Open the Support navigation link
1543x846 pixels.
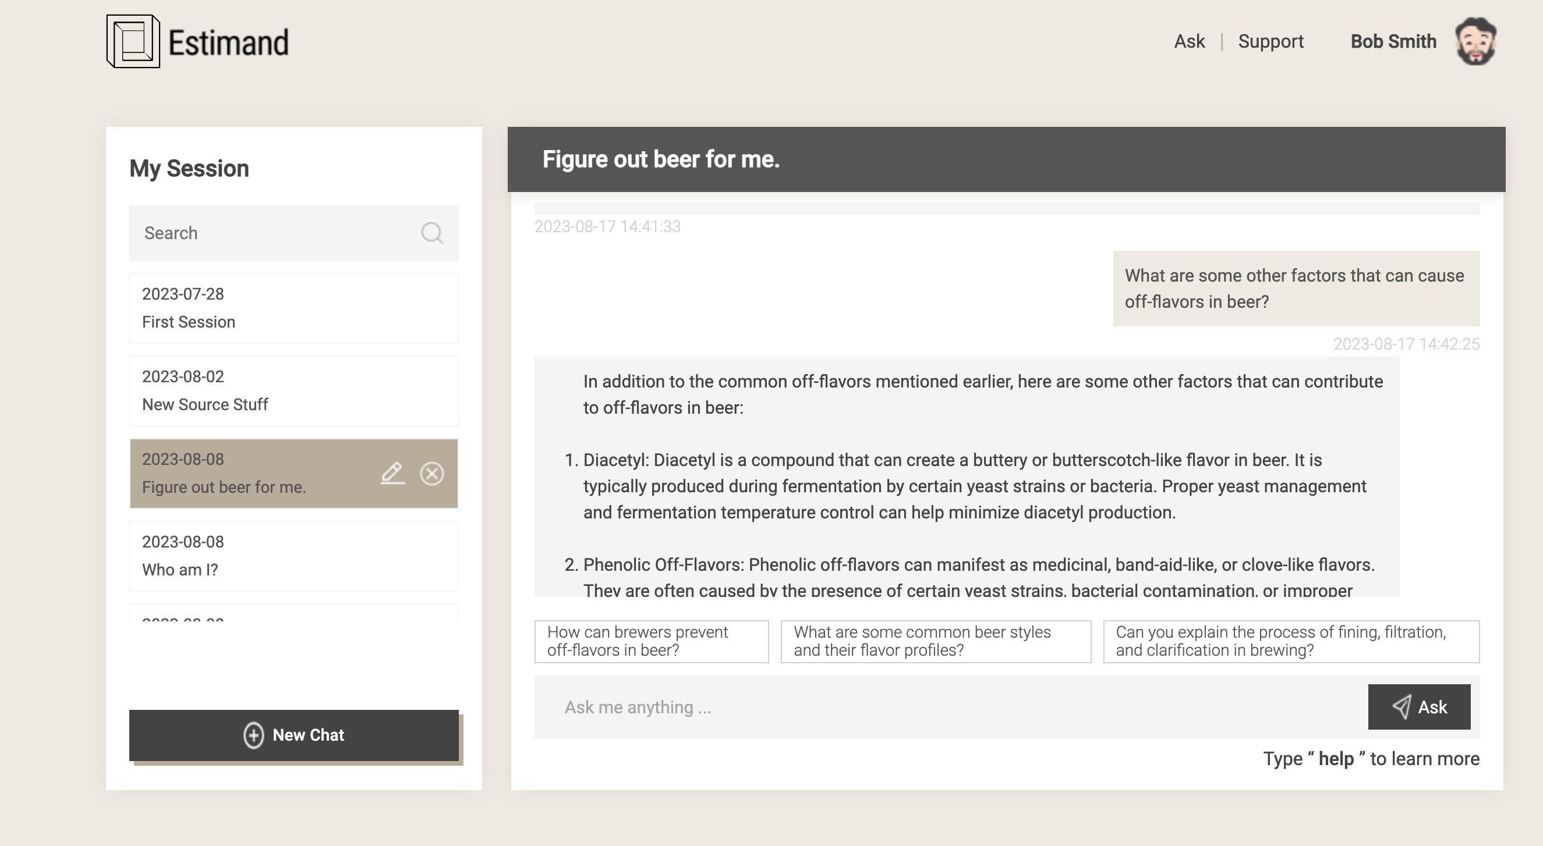tap(1271, 41)
